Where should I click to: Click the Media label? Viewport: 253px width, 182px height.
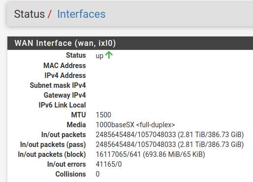click(x=76, y=125)
